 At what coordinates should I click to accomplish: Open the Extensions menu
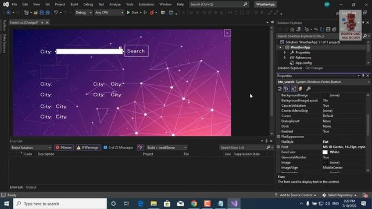point(146,4)
